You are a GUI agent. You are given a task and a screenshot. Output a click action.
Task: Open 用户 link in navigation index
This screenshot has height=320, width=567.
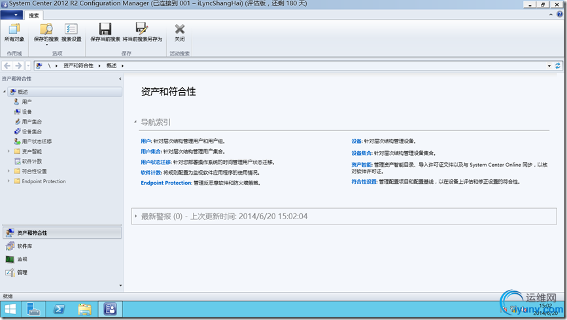pos(146,141)
